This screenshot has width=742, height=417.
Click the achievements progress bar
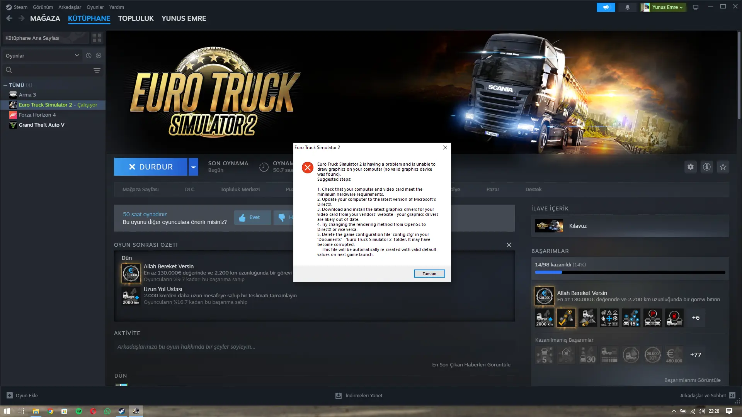tap(630, 272)
